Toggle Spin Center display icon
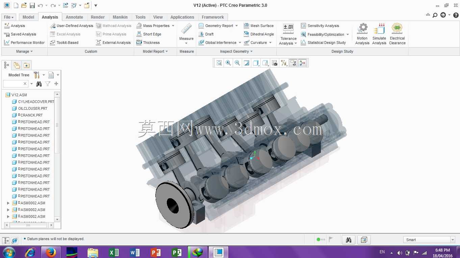Image resolution: width=460 pixels, height=258 pixels. (302, 63)
